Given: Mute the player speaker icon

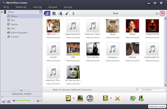Looking at the screenshot, I should tap(14, 101).
